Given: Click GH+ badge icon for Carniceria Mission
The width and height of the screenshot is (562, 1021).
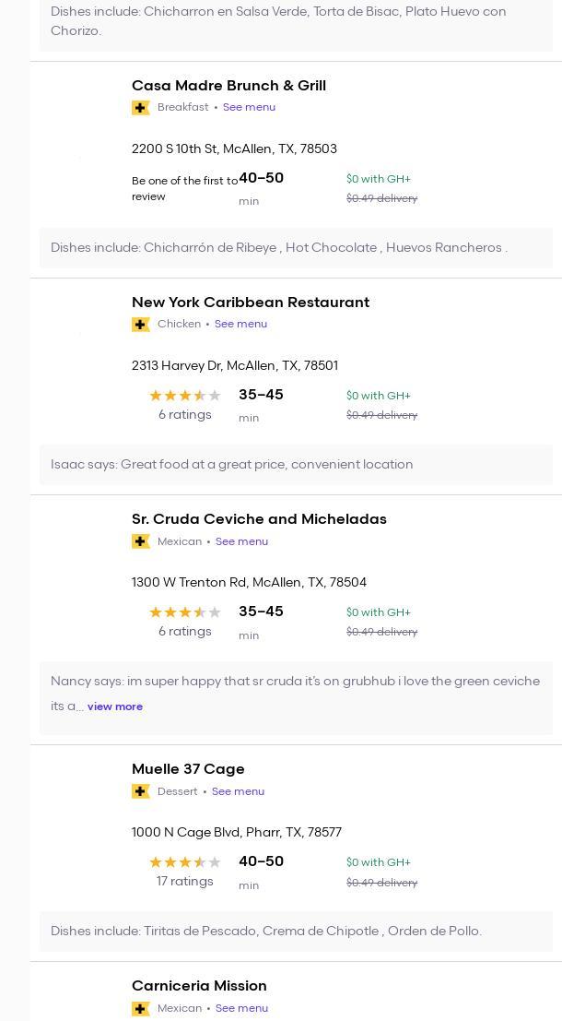Looking at the screenshot, I should (x=141, y=1008).
